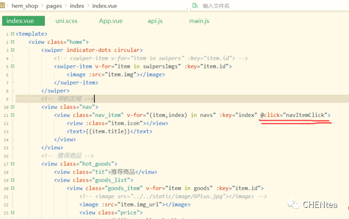
Task: Select the api.js editor tab
Action: pyautogui.click(x=155, y=21)
